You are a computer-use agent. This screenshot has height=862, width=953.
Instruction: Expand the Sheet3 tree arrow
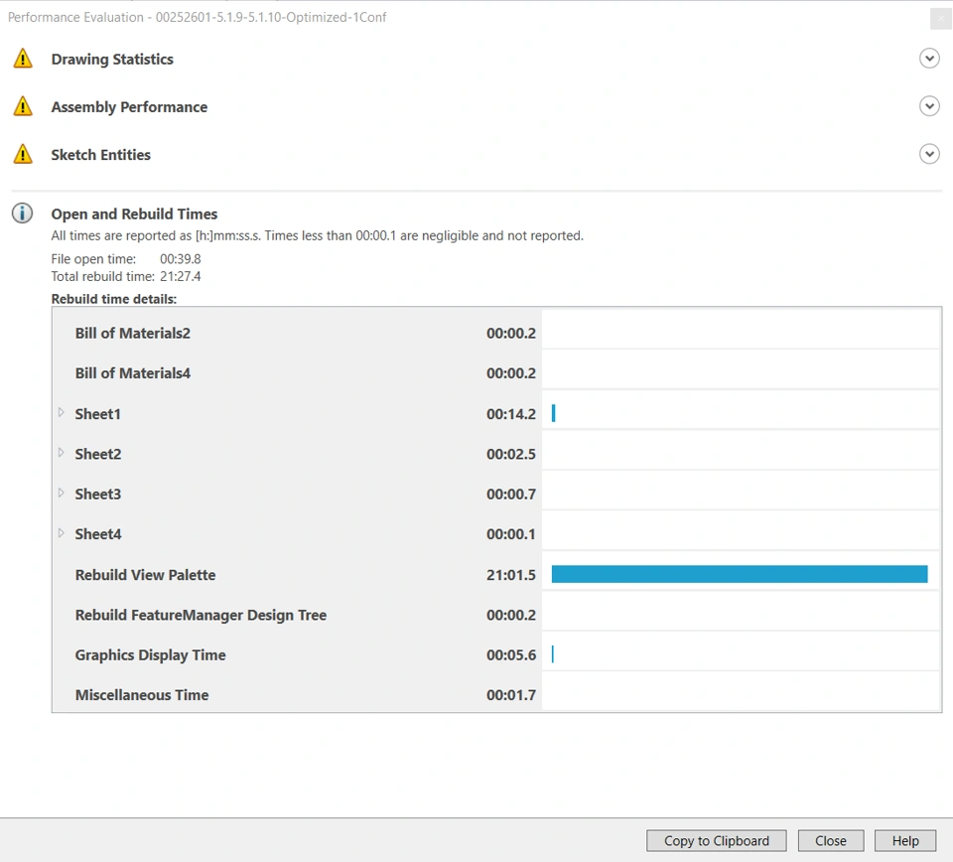click(x=62, y=494)
